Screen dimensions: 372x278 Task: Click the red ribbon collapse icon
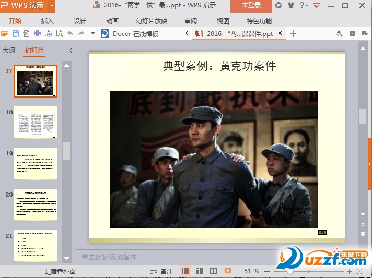point(317,5)
